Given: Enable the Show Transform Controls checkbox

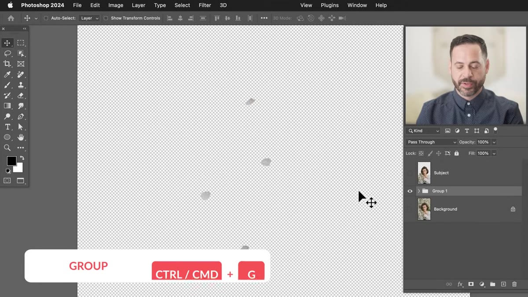Looking at the screenshot, I should click(106, 18).
